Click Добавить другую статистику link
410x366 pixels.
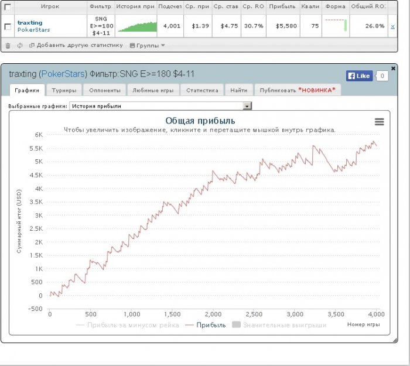pos(76,45)
